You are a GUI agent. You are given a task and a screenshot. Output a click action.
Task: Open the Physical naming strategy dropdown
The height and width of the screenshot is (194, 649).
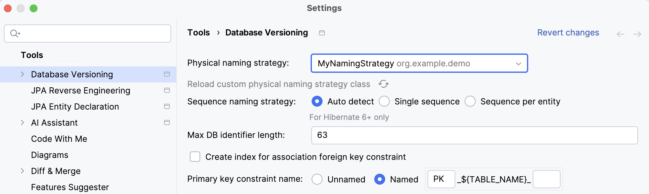(x=519, y=63)
